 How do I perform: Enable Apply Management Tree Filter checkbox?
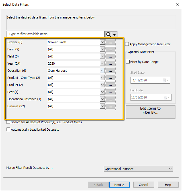127,44
